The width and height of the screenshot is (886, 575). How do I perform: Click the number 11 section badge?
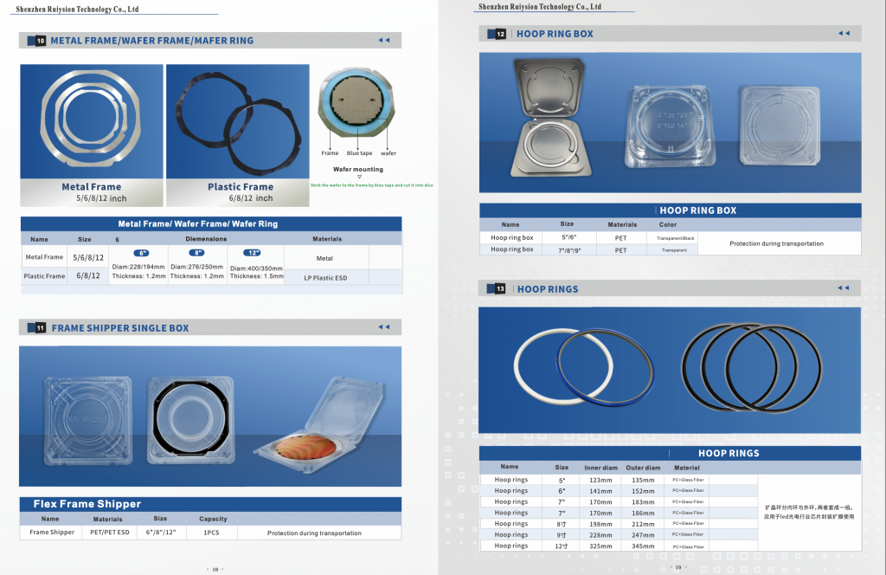[x=41, y=327]
